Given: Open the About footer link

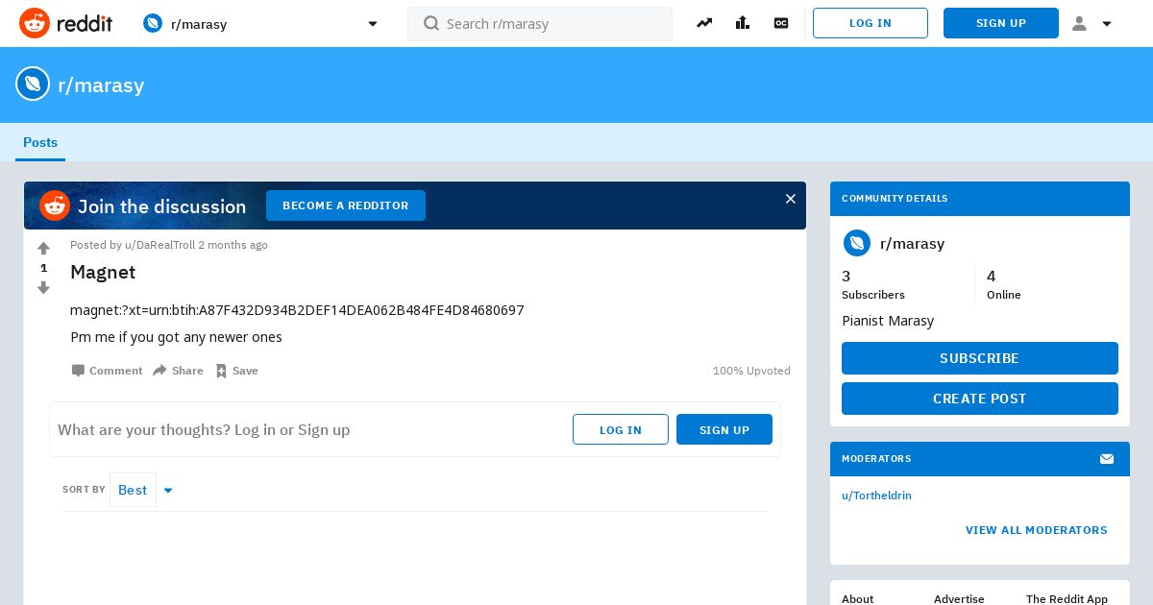Looking at the screenshot, I should [857, 599].
